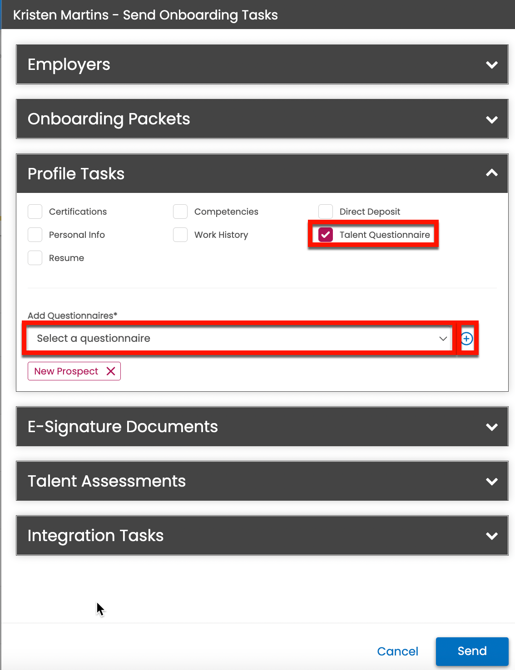Expand the E-Signature Documents chevron
The width and height of the screenshot is (515, 670).
492,427
